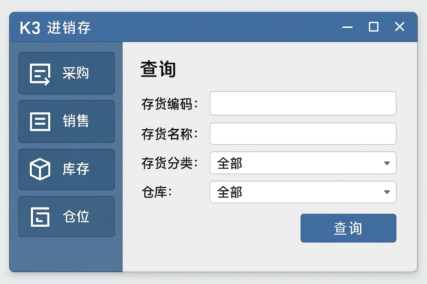427x284 pixels.
Task: Maximize the K3 进销存 window
Action: click(373, 27)
